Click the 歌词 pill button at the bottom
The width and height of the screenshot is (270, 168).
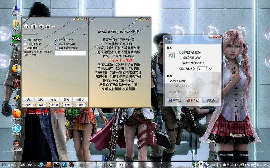[x=41, y=105]
